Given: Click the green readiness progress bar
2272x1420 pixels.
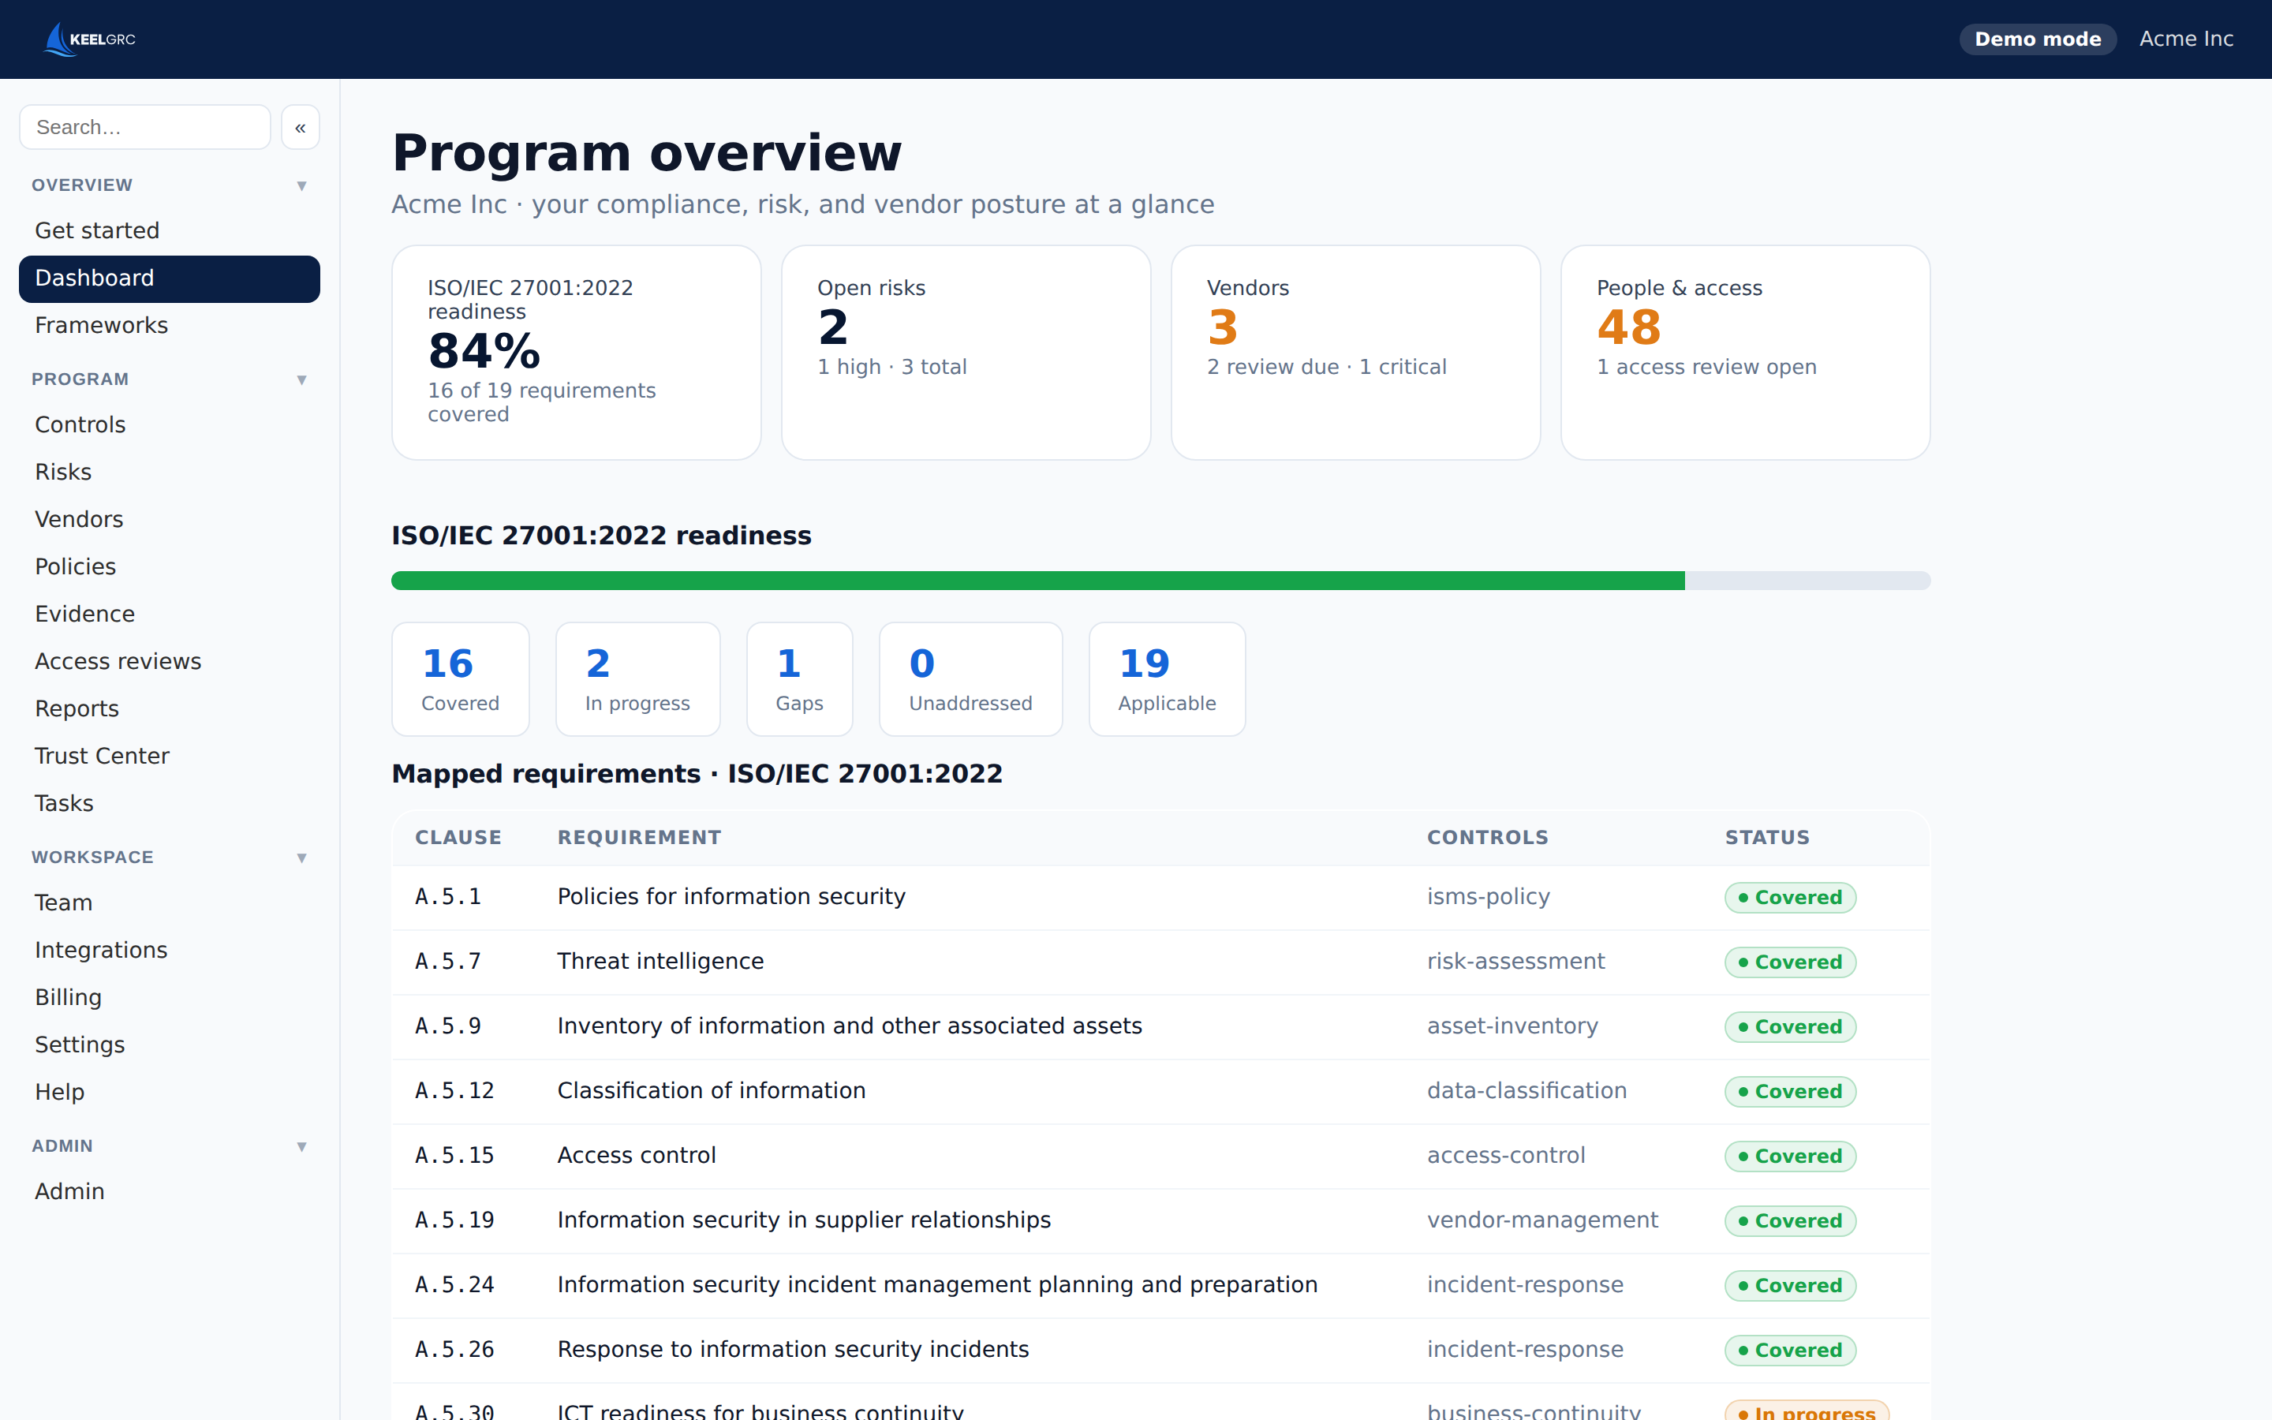Looking at the screenshot, I should 1038,581.
